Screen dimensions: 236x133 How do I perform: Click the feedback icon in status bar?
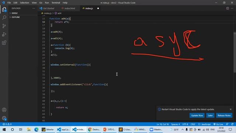tap(227, 124)
